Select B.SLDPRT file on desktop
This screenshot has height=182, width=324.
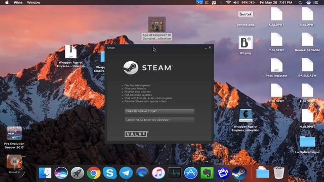click(307, 17)
